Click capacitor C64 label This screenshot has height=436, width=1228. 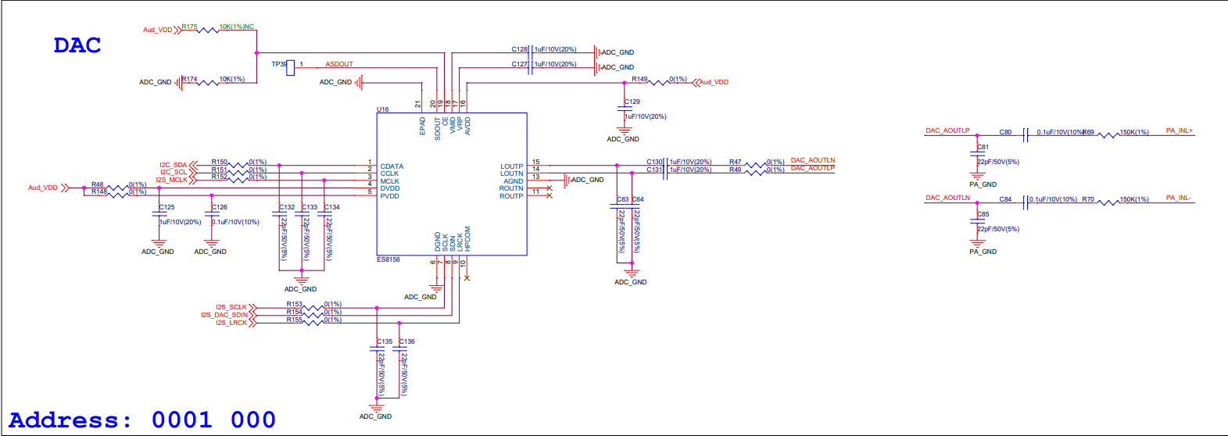pos(638,199)
